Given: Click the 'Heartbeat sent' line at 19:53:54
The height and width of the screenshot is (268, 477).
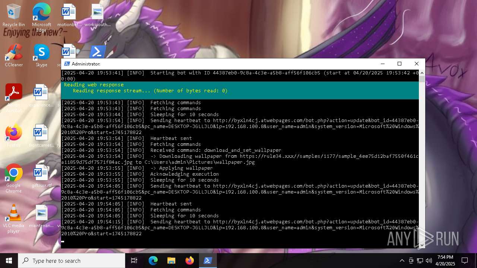Looking at the screenshot, I should pos(126,138).
